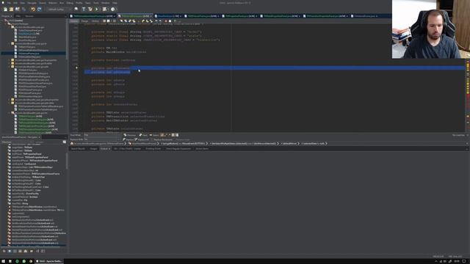Click the Redo toolbar icon
This screenshot has width=470, height=264.
click(39, 10)
